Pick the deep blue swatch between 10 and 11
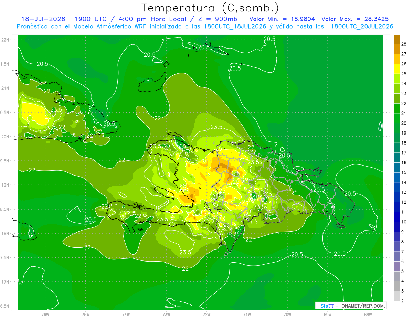This screenshot has width=413, height=319. pyautogui.click(x=397, y=217)
